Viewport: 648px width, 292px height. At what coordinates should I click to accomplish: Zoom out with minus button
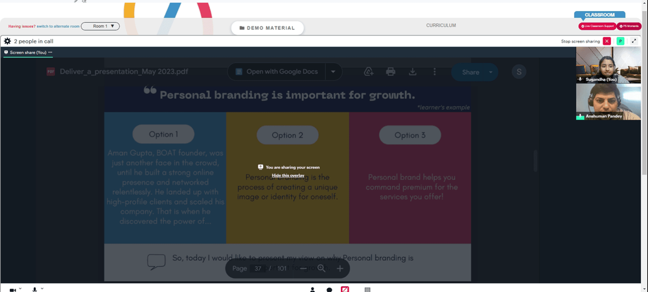click(x=303, y=269)
